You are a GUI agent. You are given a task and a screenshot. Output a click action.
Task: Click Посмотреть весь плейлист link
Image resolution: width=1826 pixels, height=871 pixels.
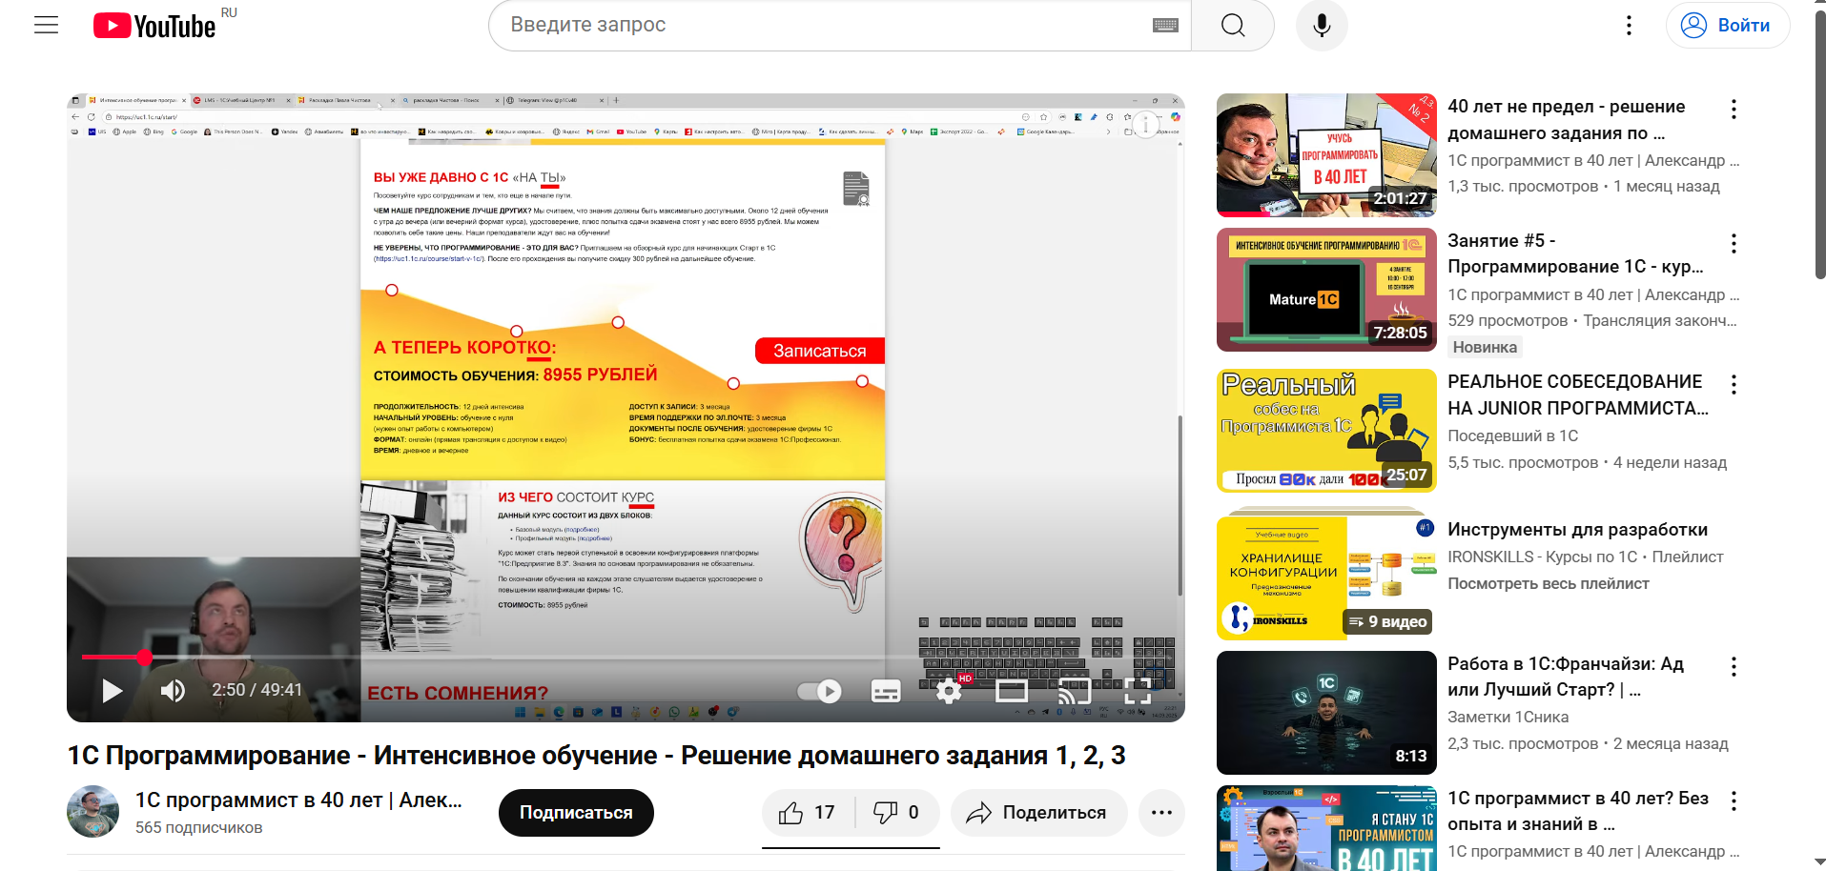1548,583
